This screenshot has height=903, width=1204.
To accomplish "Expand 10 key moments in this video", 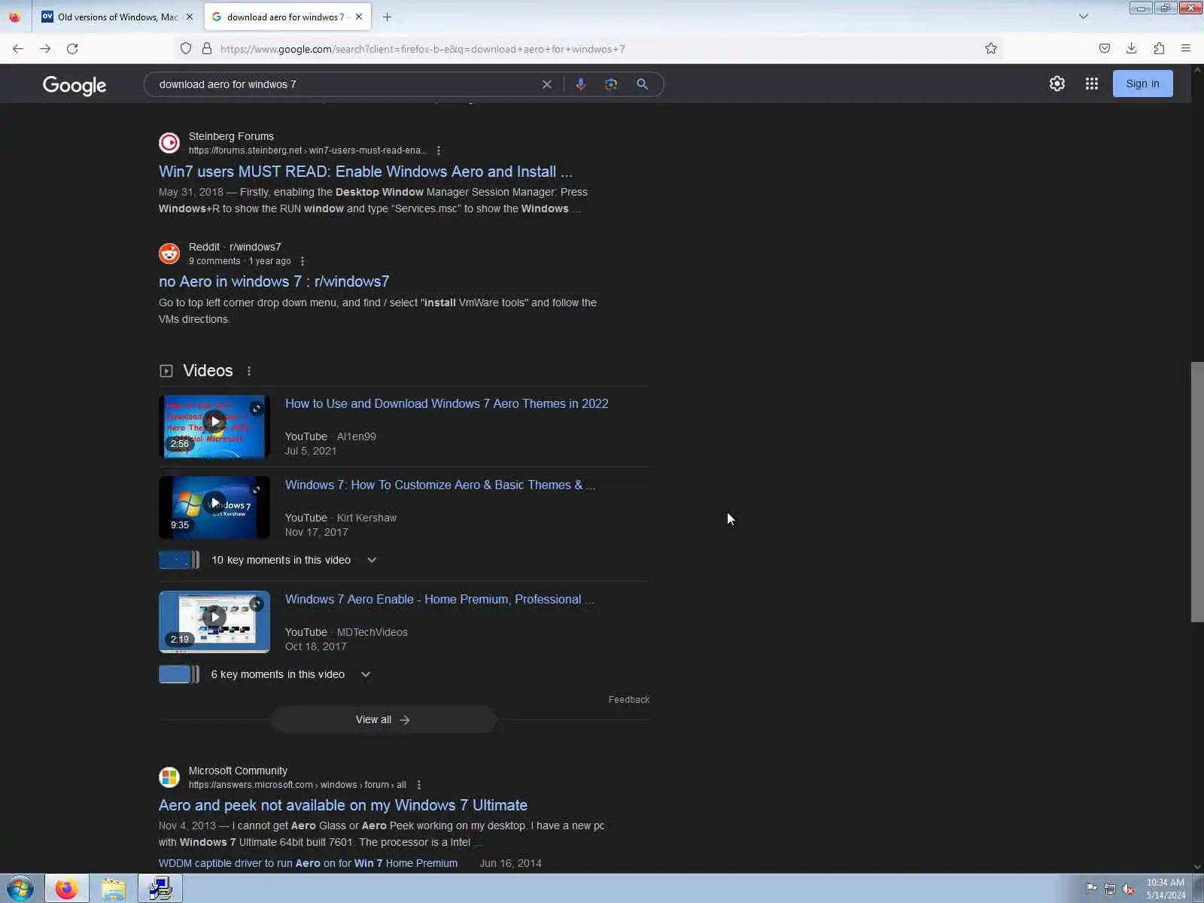I will (x=371, y=560).
